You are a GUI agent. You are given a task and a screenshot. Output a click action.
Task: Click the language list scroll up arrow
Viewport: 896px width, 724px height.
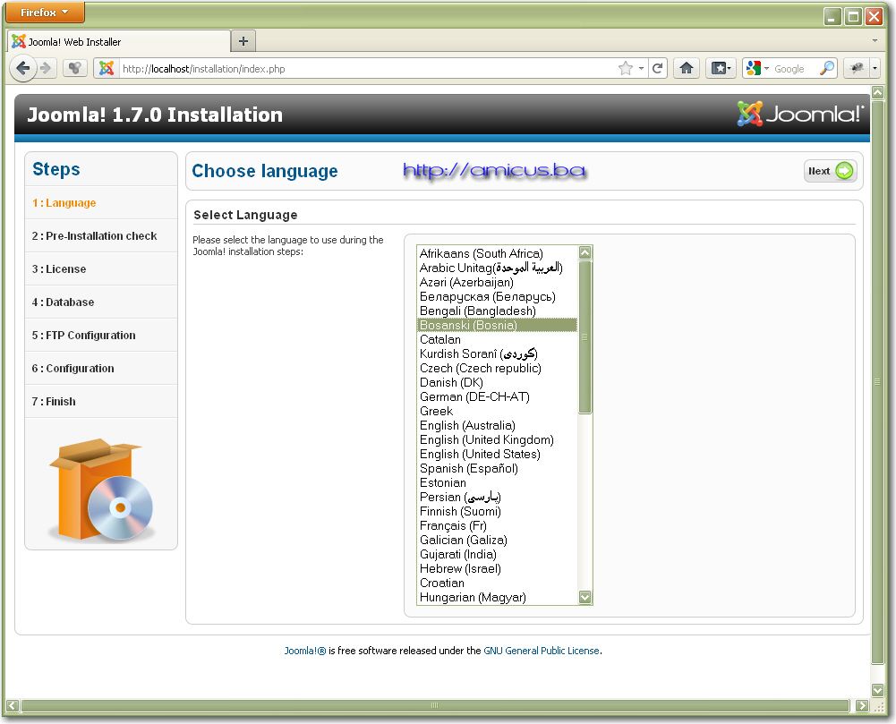pos(585,252)
